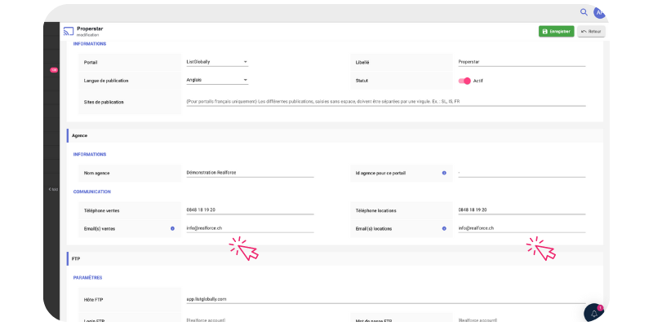The height and width of the screenshot is (326, 653).
Task: Click the Hôte FTP label
Action: tap(94, 299)
